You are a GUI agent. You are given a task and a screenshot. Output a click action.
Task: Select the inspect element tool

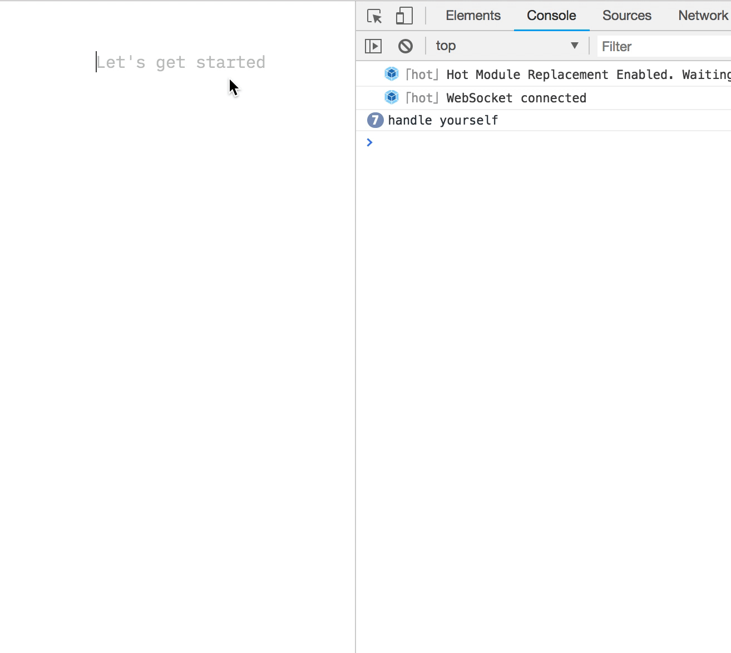373,15
